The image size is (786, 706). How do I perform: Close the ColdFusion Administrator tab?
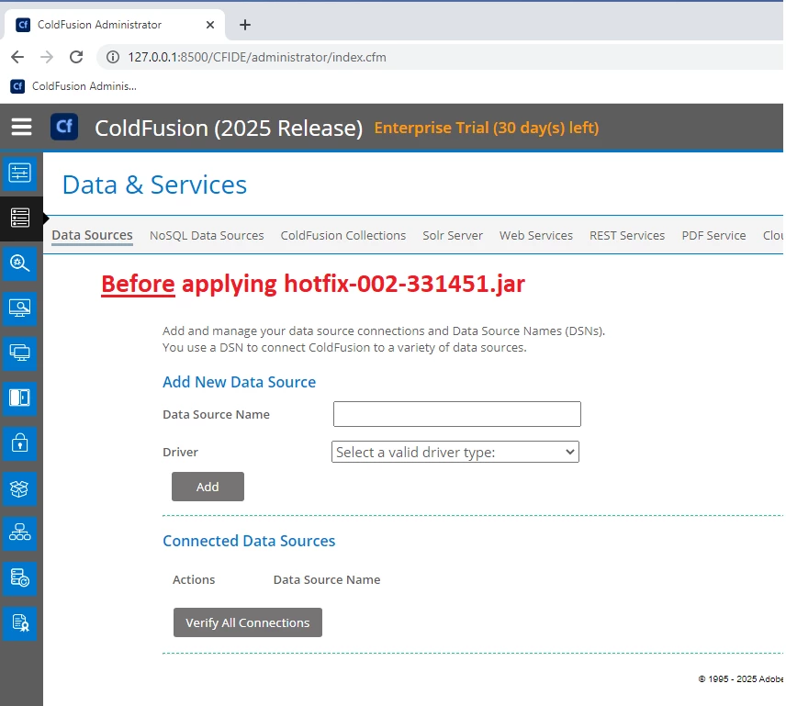point(210,25)
